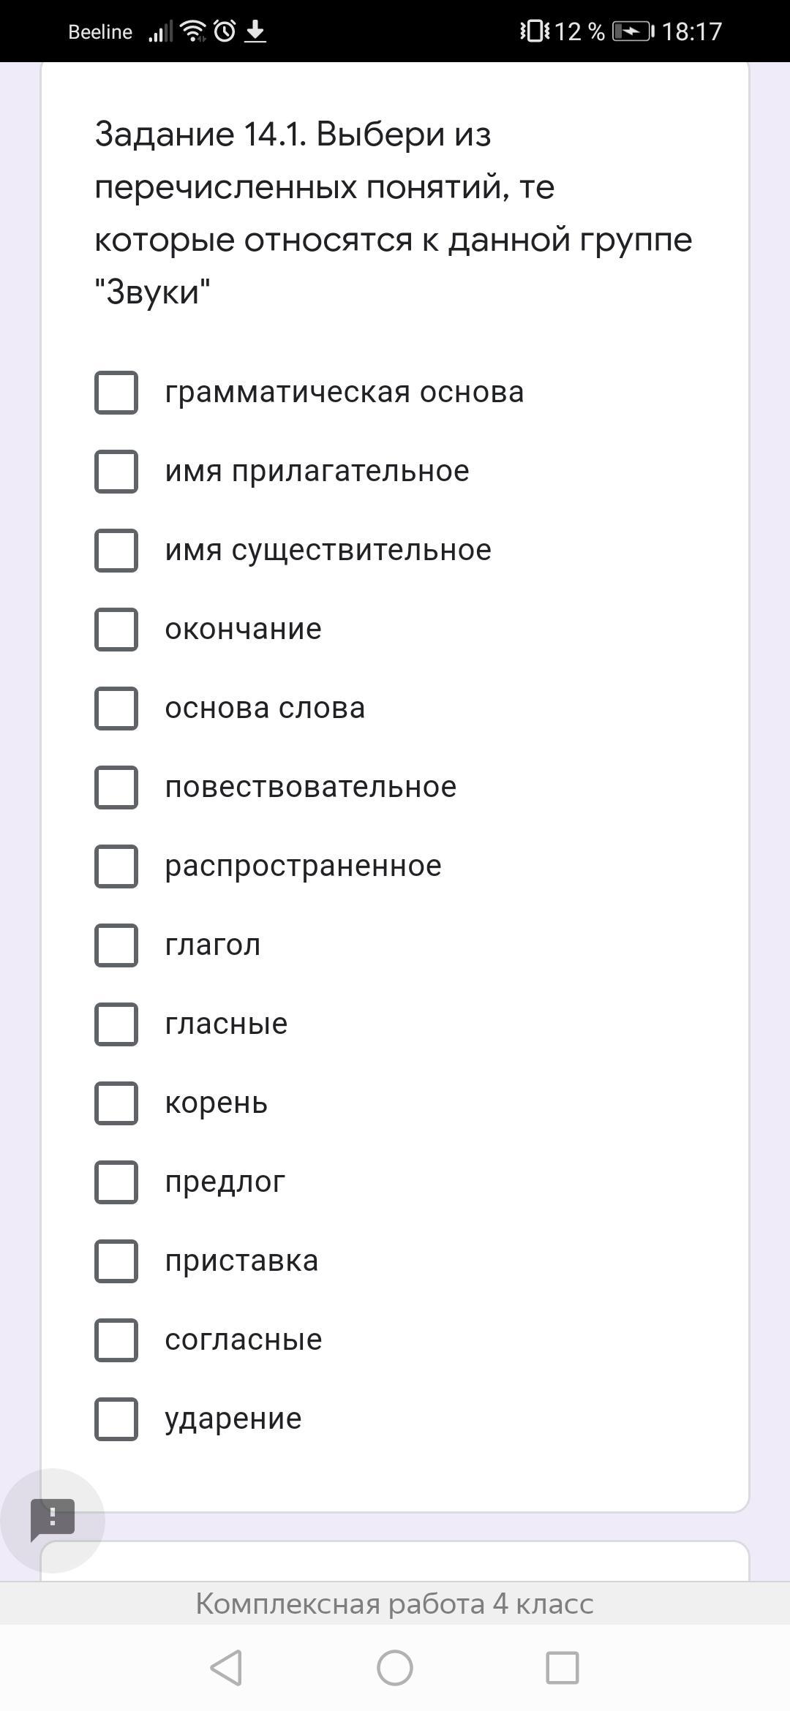Tick the "повествовательное" checkbox
790x1711 pixels.
(116, 787)
